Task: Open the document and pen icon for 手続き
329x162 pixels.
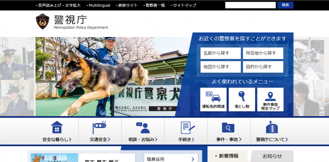Action: click(x=188, y=128)
